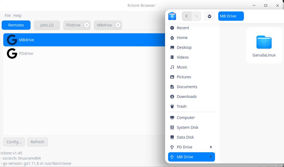This screenshot has height=167, width=284.
Task: Open the MBdrive tab
Action: [105, 25]
